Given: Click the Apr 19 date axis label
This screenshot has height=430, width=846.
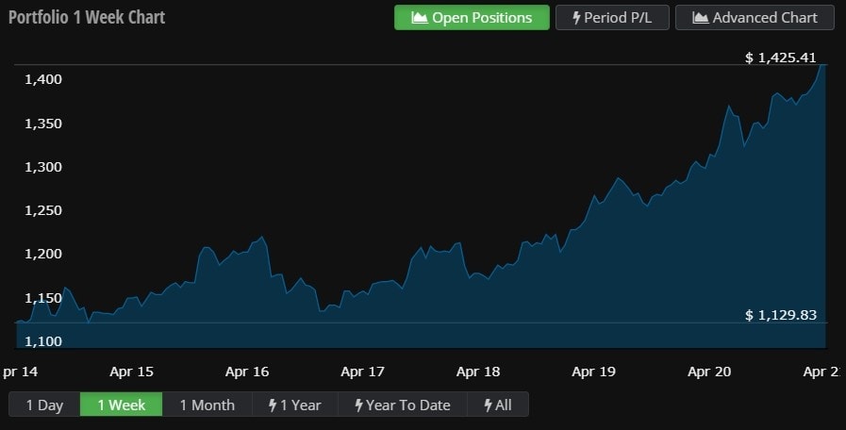Looking at the screenshot, I should (x=593, y=372).
